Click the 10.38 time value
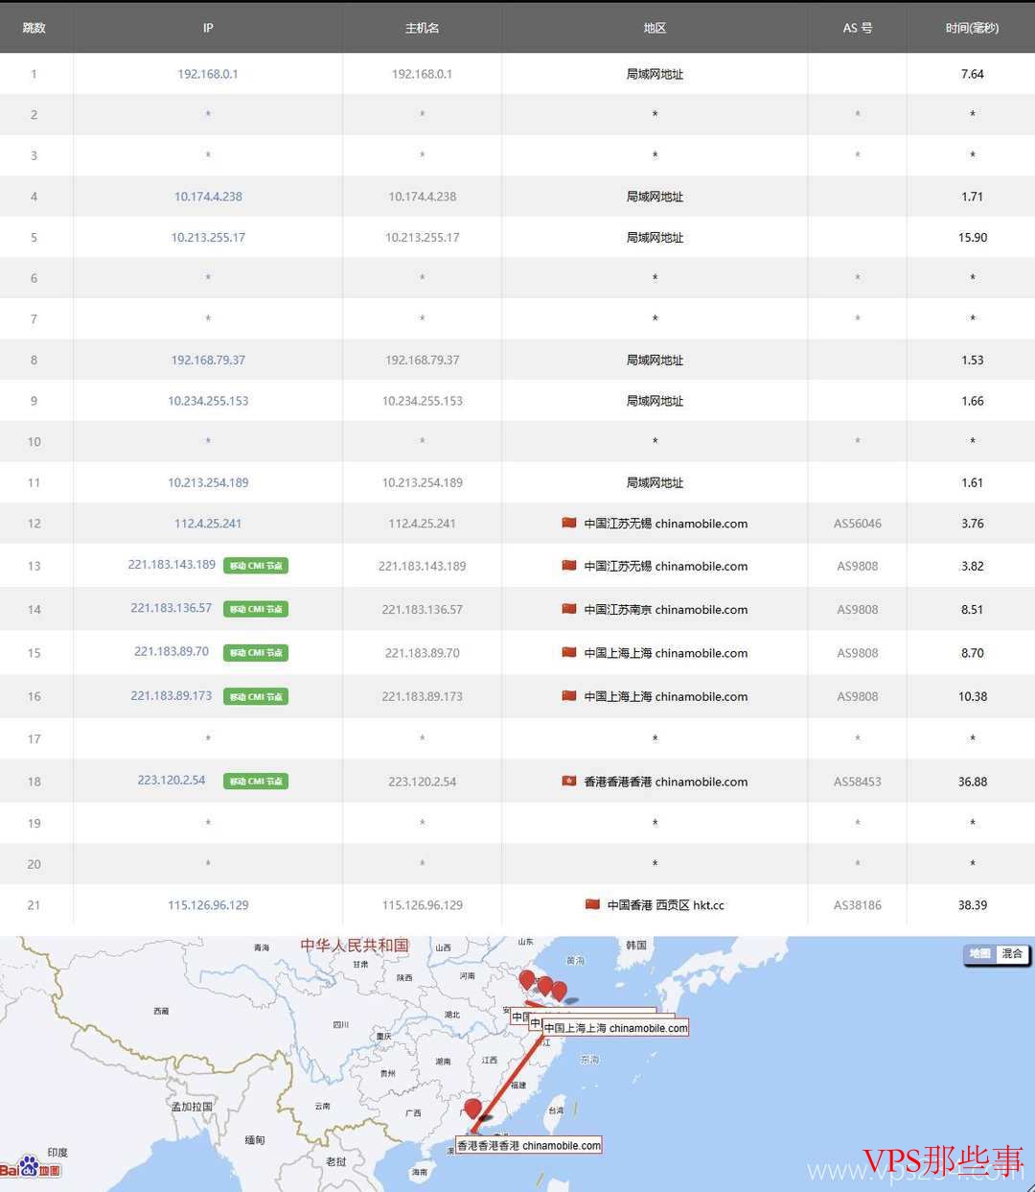 (x=972, y=697)
